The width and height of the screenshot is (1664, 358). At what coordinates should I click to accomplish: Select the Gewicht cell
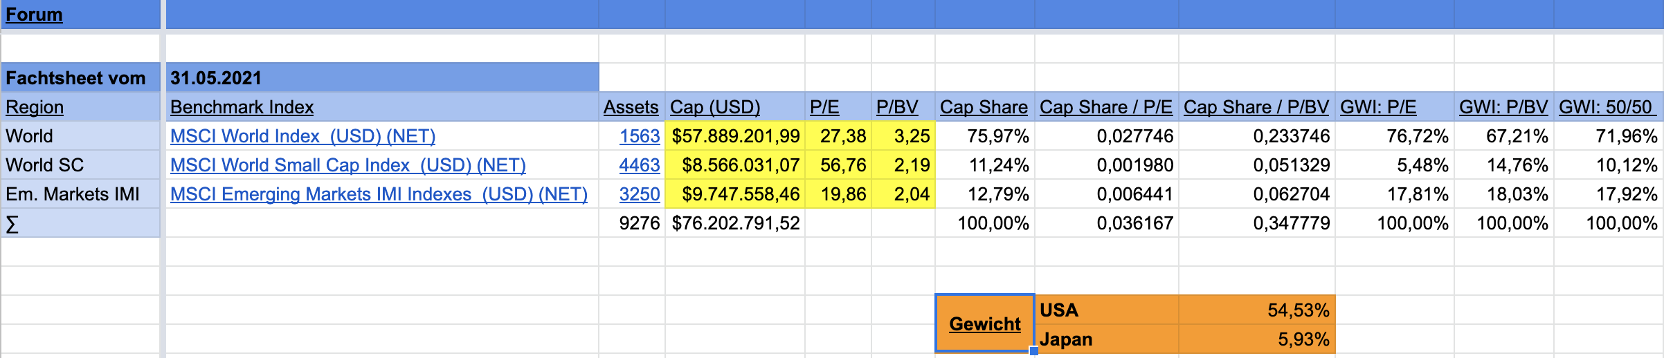[984, 323]
